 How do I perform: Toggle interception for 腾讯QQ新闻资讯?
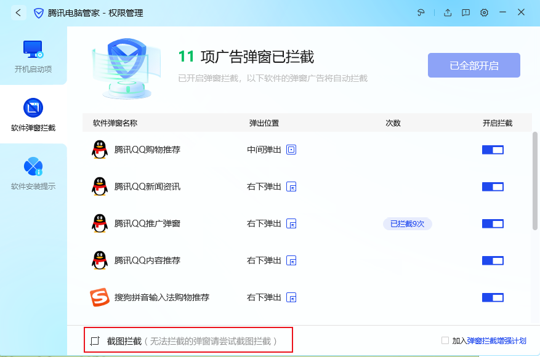coord(493,187)
